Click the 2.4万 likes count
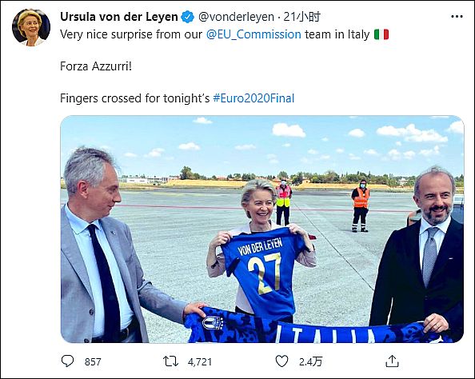 point(310,361)
